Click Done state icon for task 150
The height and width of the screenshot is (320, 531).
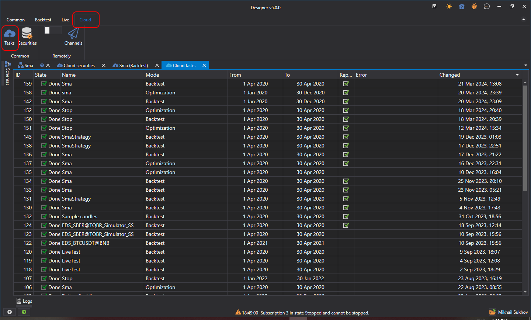pyautogui.click(x=44, y=119)
